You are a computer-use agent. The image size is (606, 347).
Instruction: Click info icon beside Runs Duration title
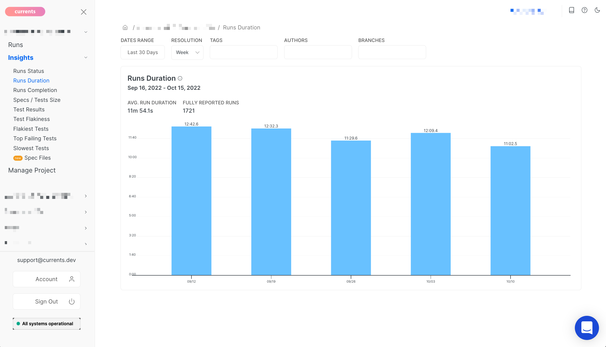click(180, 78)
